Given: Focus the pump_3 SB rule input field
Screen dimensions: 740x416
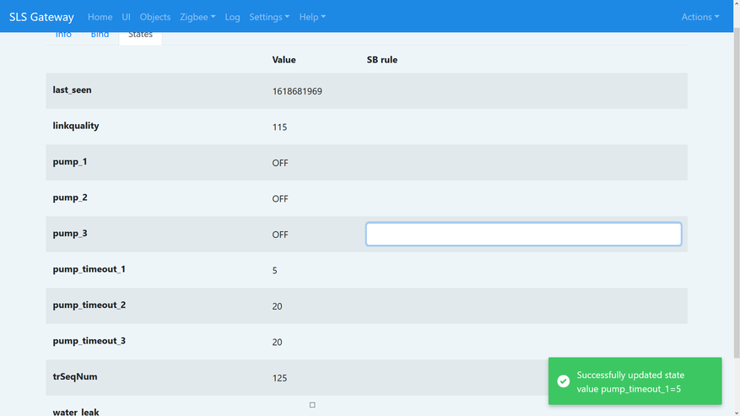Looking at the screenshot, I should pyautogui.click(x=523, y=235).
